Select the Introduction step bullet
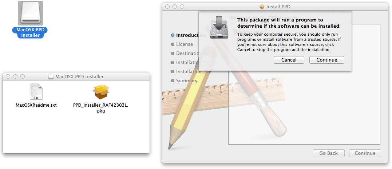 click(x=173, y=35)
